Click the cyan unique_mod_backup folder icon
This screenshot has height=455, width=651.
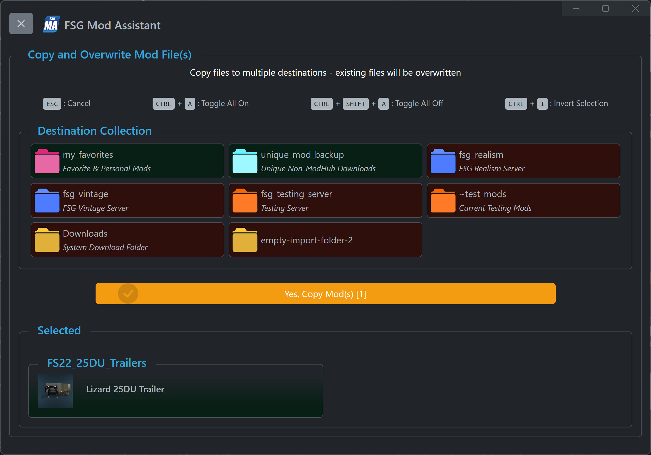[245, 161]
